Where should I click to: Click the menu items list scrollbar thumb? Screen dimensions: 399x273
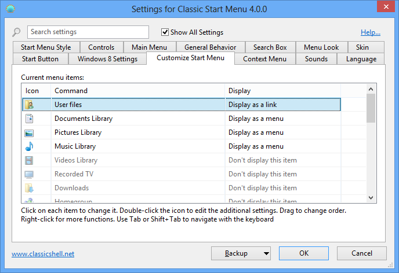371,108
